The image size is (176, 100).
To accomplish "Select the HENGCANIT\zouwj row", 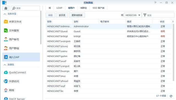I will [x=109, y=46].
